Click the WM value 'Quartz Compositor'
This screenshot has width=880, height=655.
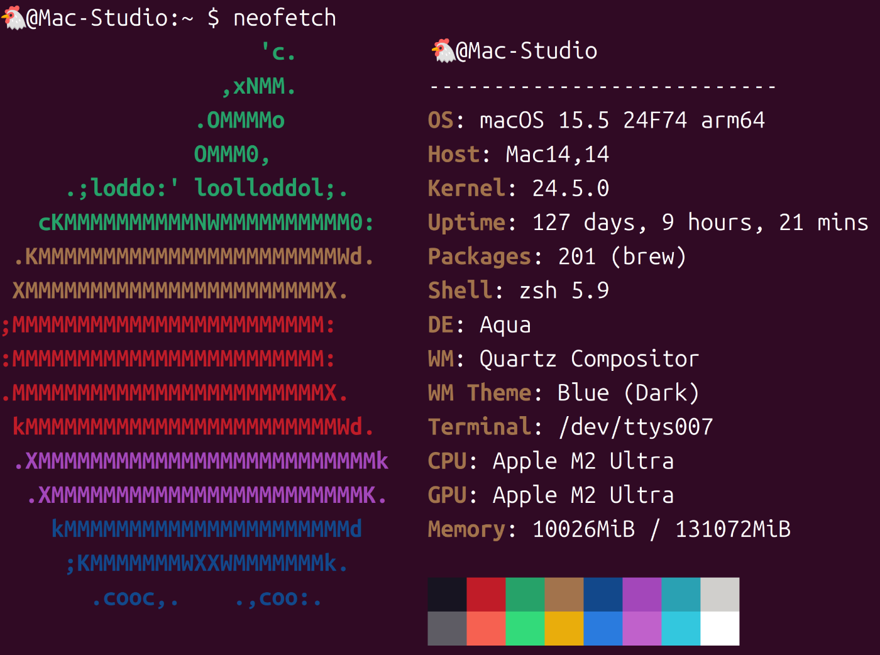coord(590,359)
